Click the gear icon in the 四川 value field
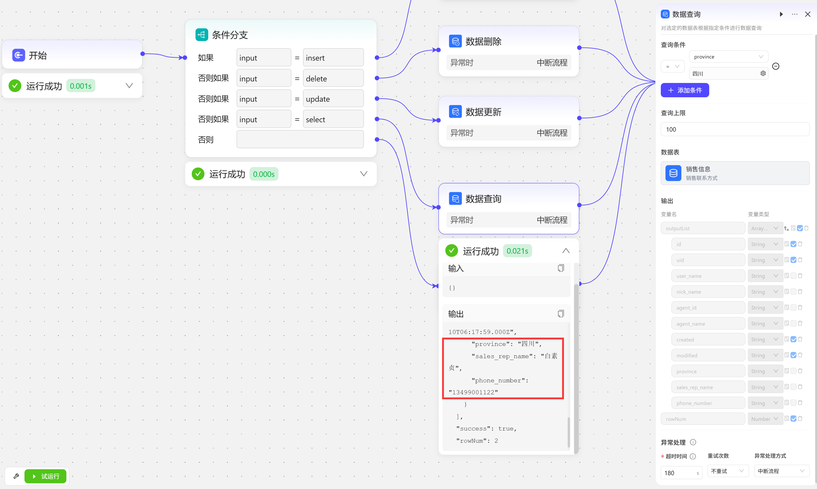This screenshot has height=489, width=817. pyautogui.click(x=763, y=73)
